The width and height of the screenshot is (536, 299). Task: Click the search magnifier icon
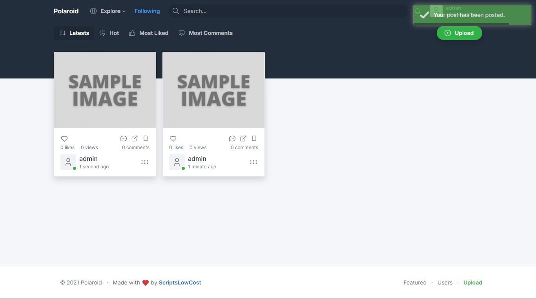(176, 11)
